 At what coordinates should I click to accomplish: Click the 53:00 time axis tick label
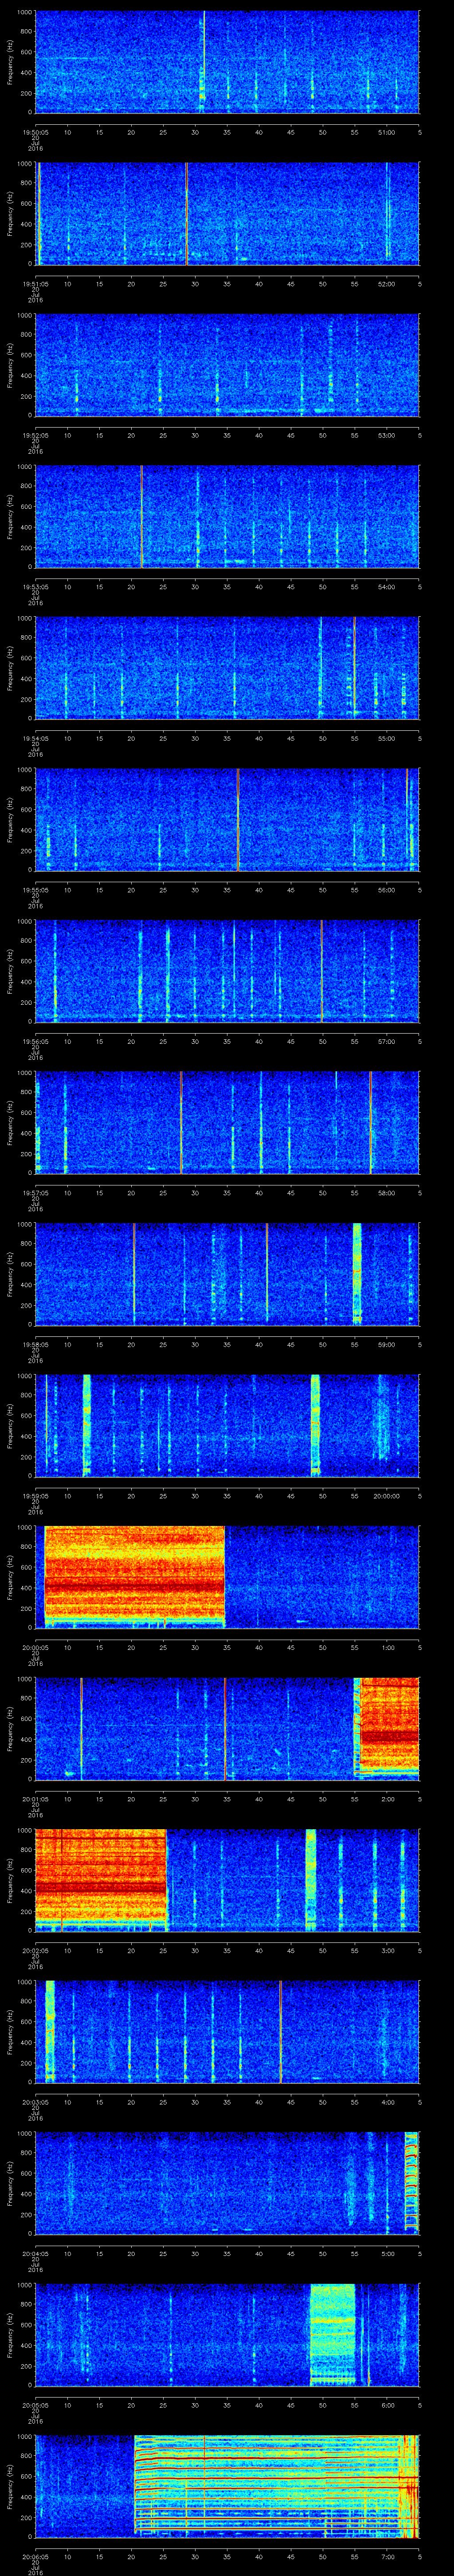click(387, 435)
